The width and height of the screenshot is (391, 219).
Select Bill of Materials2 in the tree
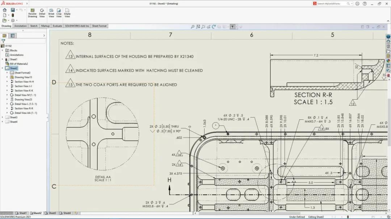coord(18,63)
